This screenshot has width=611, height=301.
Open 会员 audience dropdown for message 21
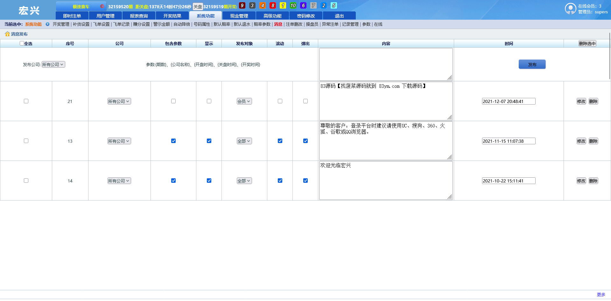(x=244, y=101)
